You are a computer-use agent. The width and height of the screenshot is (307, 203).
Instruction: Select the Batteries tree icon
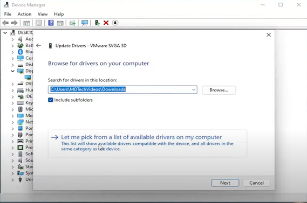(20, 46)
